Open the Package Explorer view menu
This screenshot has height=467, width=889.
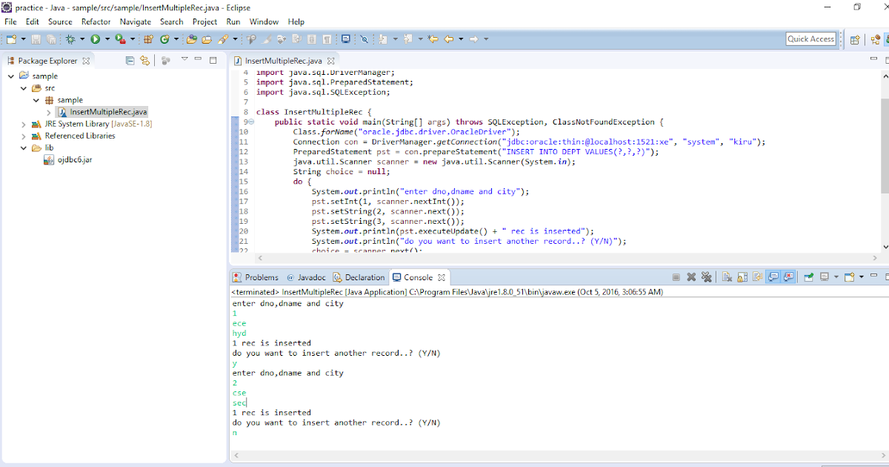point(184,59)
